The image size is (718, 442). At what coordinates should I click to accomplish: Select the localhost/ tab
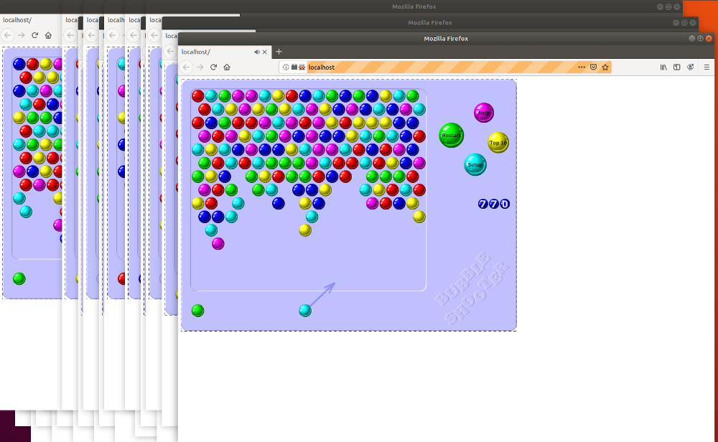pos(215,52)
